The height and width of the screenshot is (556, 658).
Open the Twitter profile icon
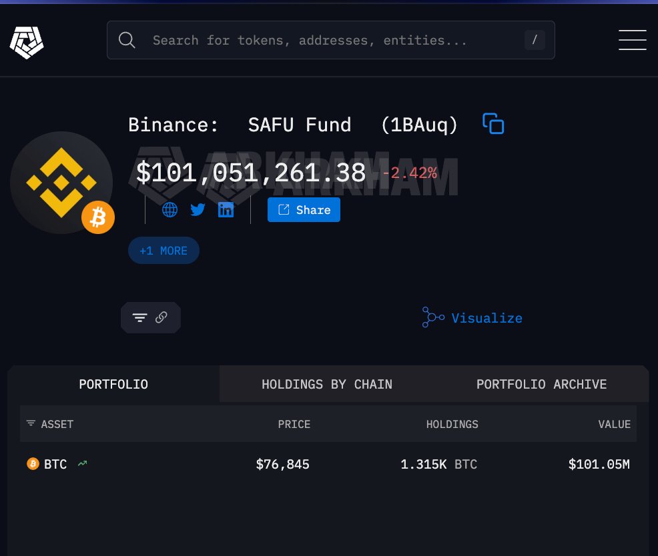(x=198, y=210)
